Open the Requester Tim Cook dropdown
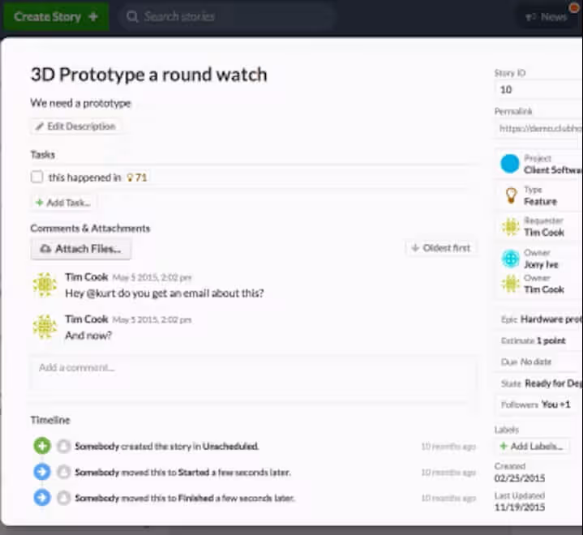Screen dimensions: 583x535 [x=539, y=226]
